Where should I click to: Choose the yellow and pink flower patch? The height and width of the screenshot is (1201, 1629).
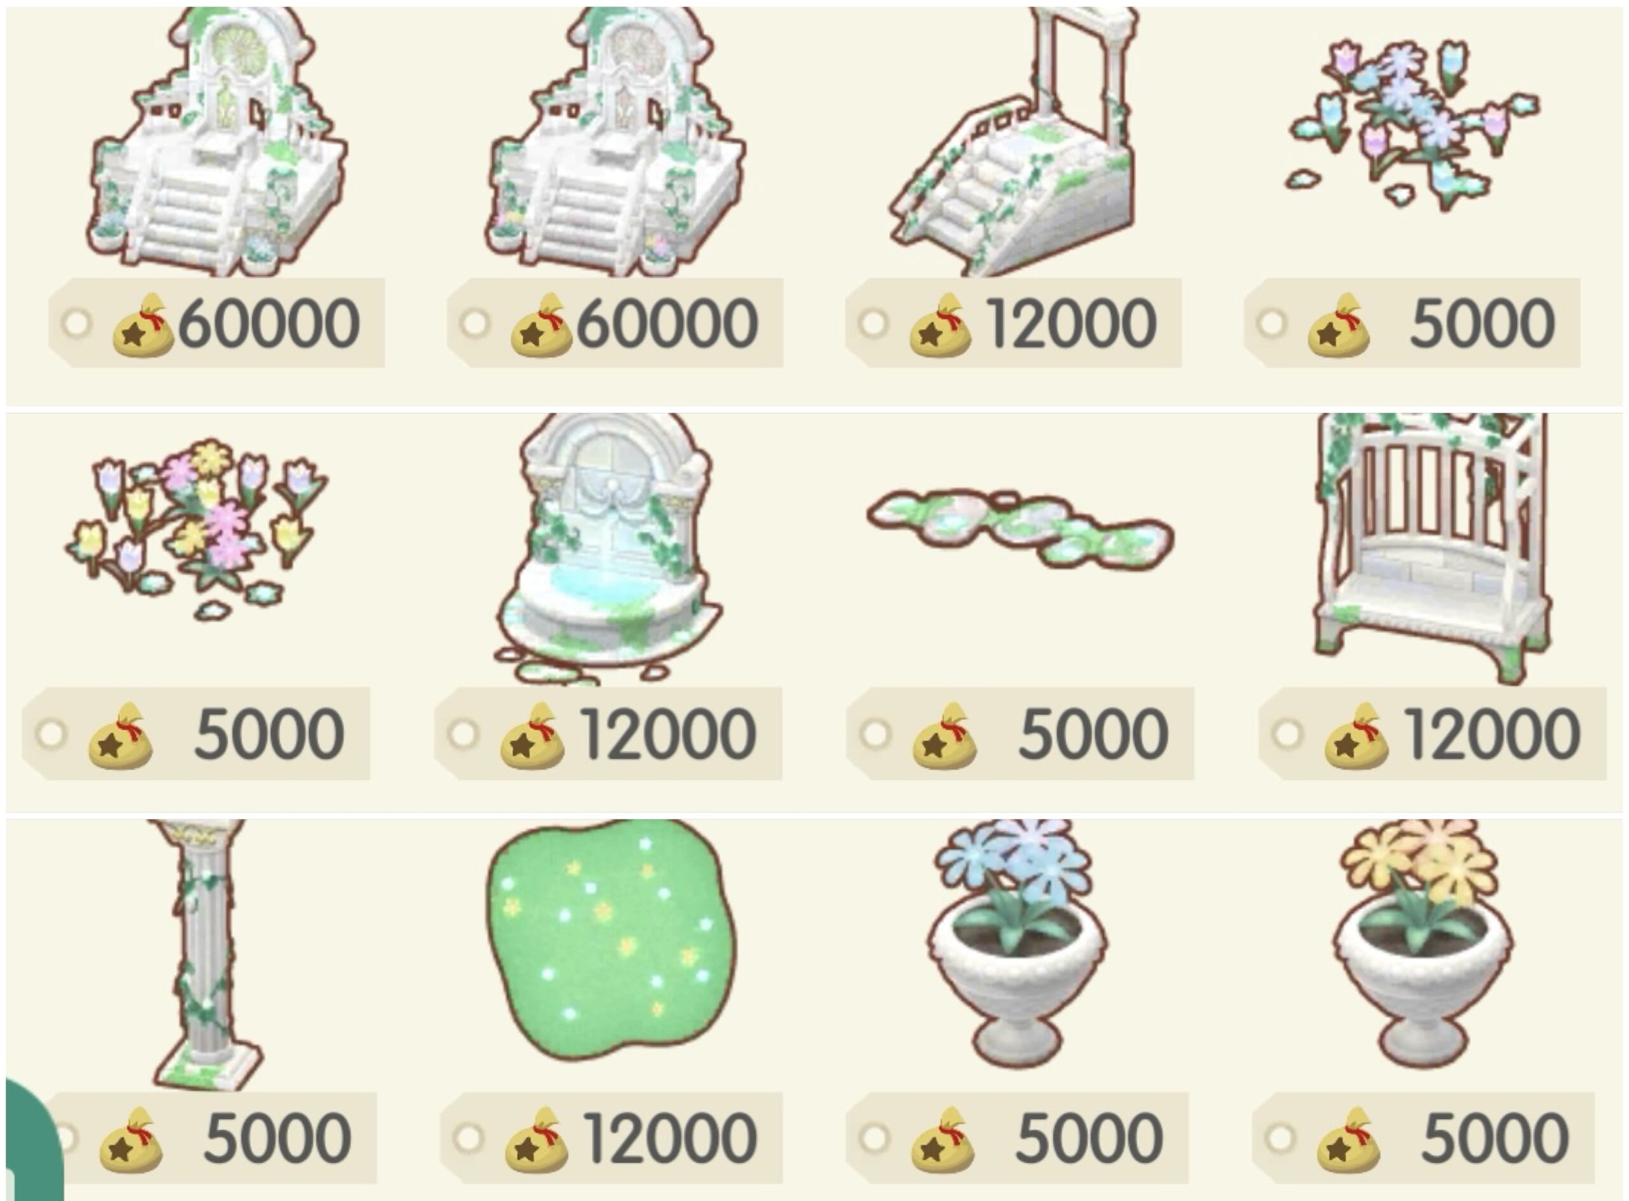tap(196, 528)
